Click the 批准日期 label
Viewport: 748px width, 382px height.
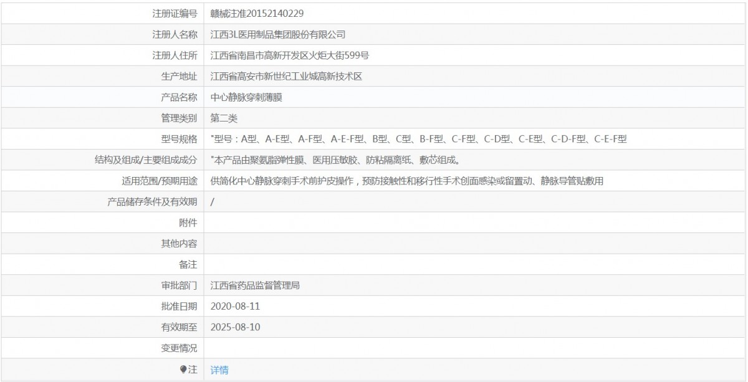tap(180, 306)
